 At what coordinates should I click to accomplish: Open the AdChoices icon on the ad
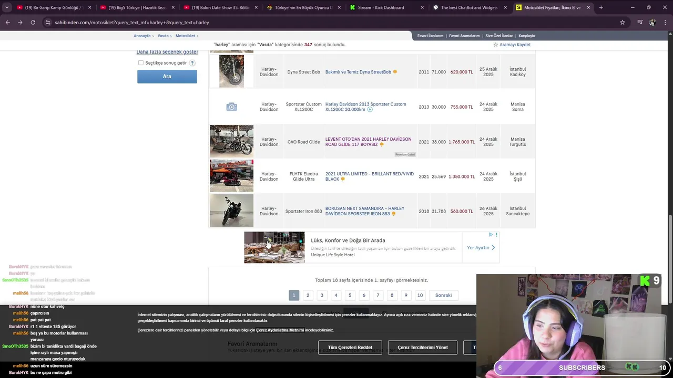[491, 235]
